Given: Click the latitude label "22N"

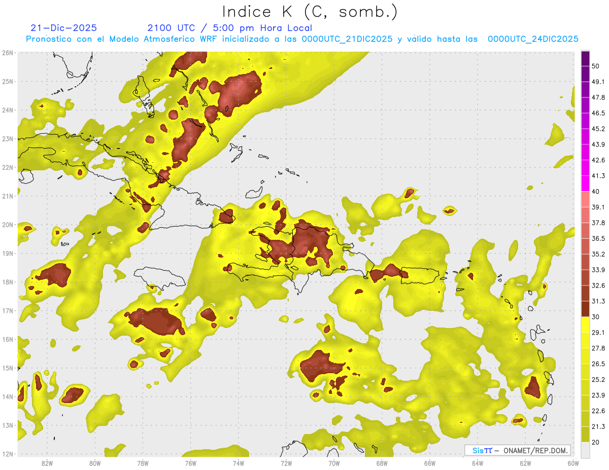Looking at the screenshot, I should coord(8,167).
